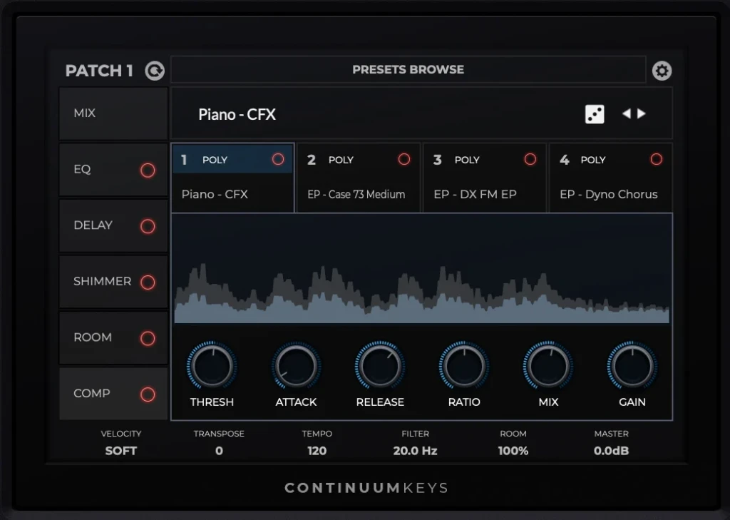Click the ATTACK knob
The width and height of the screenshot is (730, 520).
(x=296, y=366)
